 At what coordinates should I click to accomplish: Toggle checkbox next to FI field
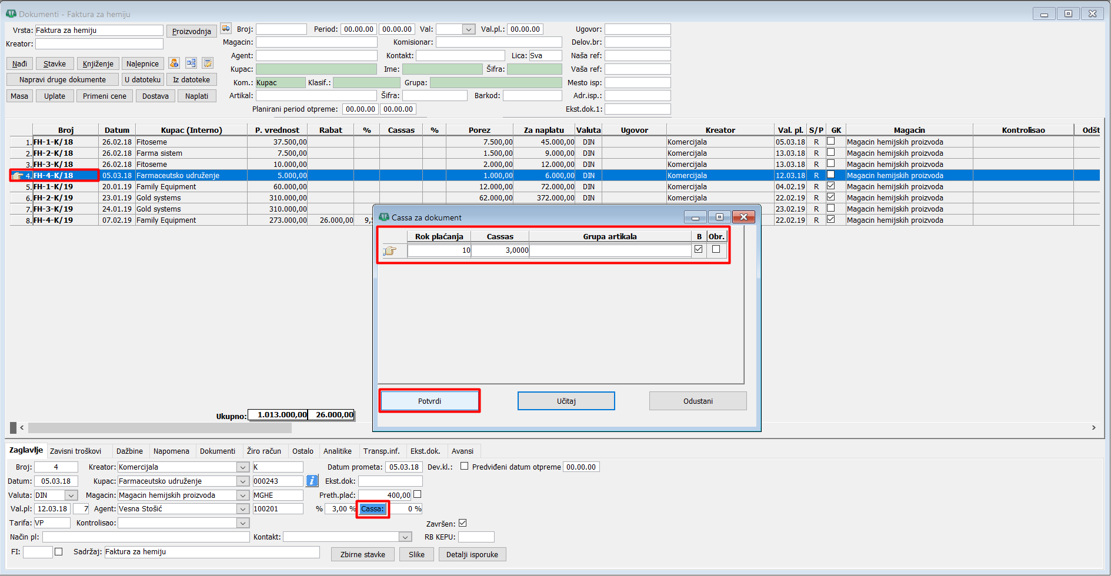tap(58, 551)
